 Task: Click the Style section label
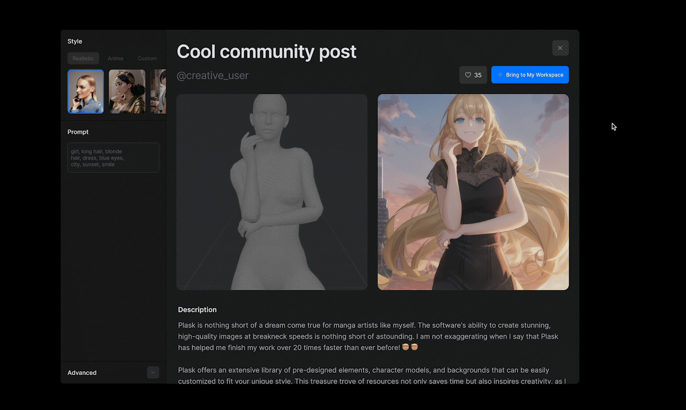click(75, 42)
